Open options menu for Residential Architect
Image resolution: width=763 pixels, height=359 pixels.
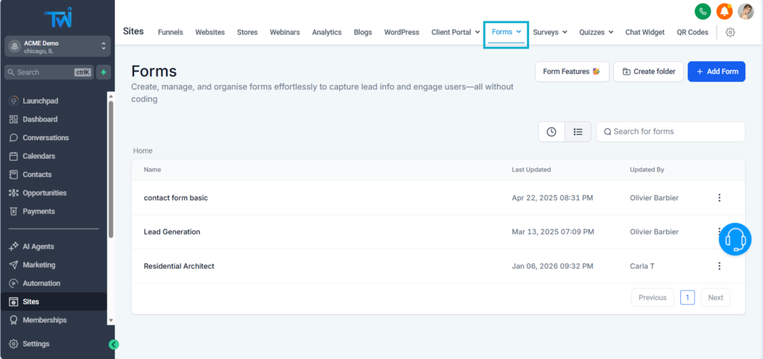[x=719, y=266]
